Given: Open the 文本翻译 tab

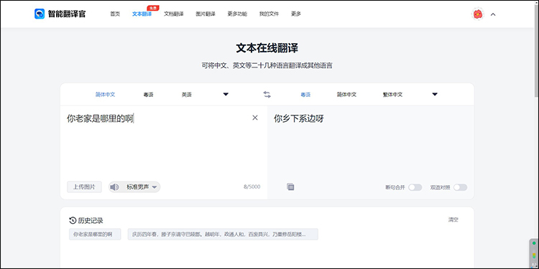Looking at the screenshot, I should [x=142, y=14].
